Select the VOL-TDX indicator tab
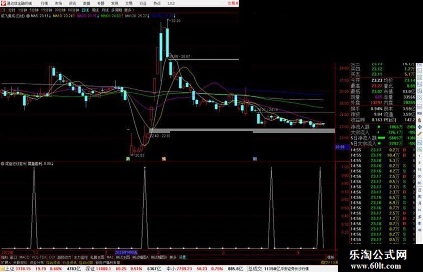423x272 pixels. tap(39, 257)
